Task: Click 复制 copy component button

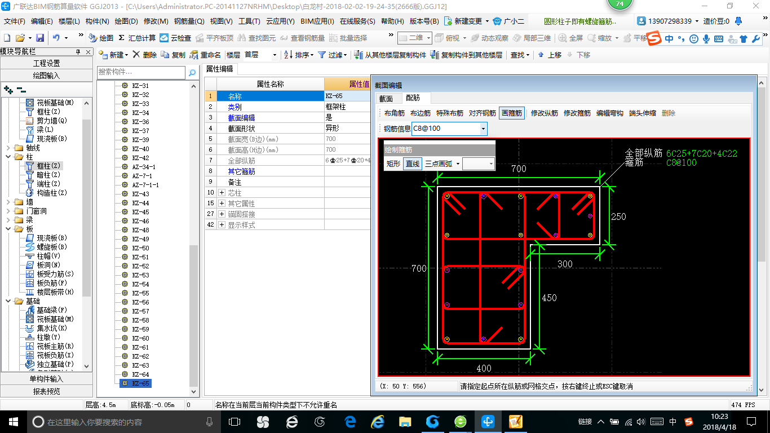Action: pyautogui.click(x=173, y=55)
